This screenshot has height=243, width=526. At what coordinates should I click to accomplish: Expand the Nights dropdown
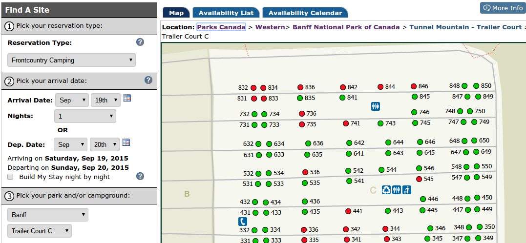pos(85,117)
